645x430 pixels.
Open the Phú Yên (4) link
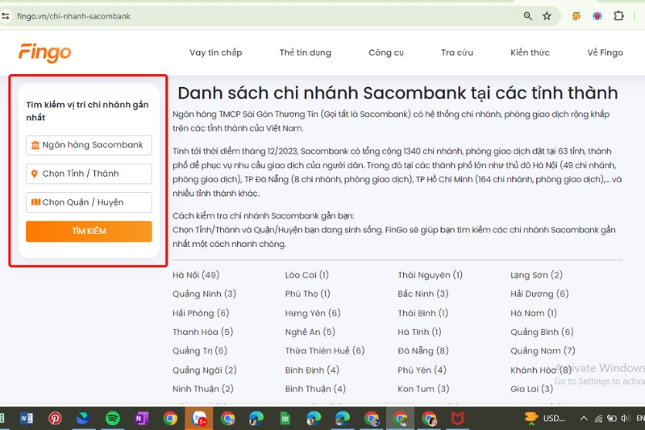point(422,370)
